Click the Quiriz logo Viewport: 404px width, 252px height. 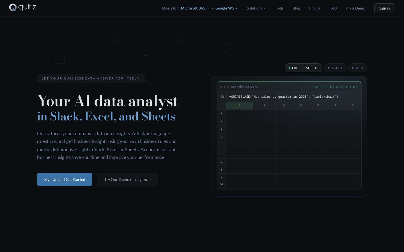click(22, 7)
